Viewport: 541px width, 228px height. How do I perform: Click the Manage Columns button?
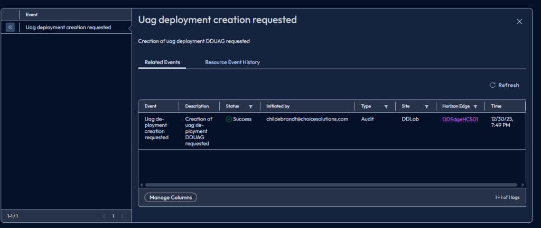click(171, 197)
